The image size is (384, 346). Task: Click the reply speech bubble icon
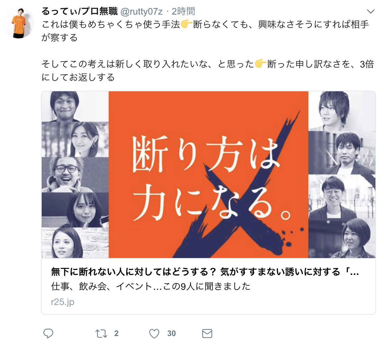tap(48, 333)
